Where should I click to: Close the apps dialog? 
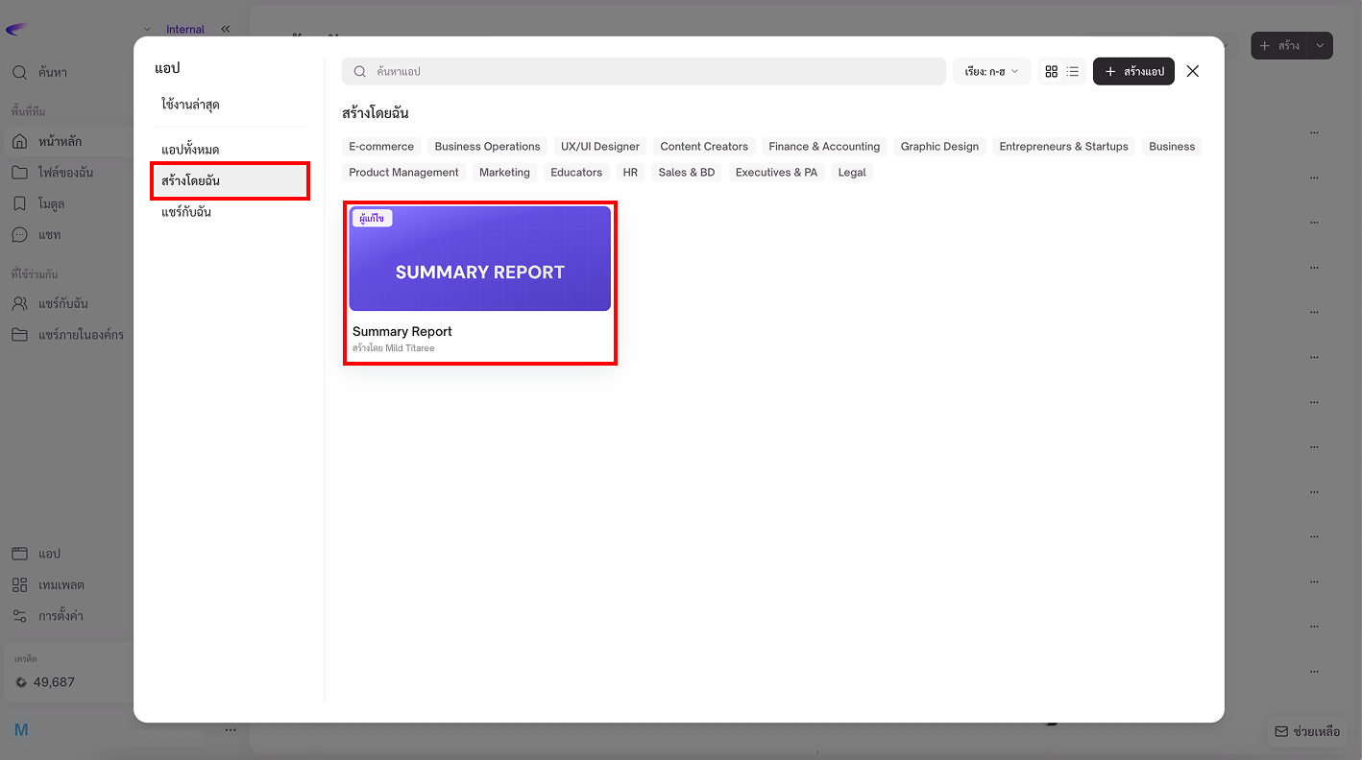tap(1193, 72)
